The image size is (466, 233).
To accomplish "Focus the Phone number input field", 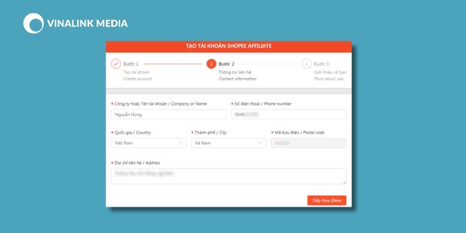I will 288,114.
